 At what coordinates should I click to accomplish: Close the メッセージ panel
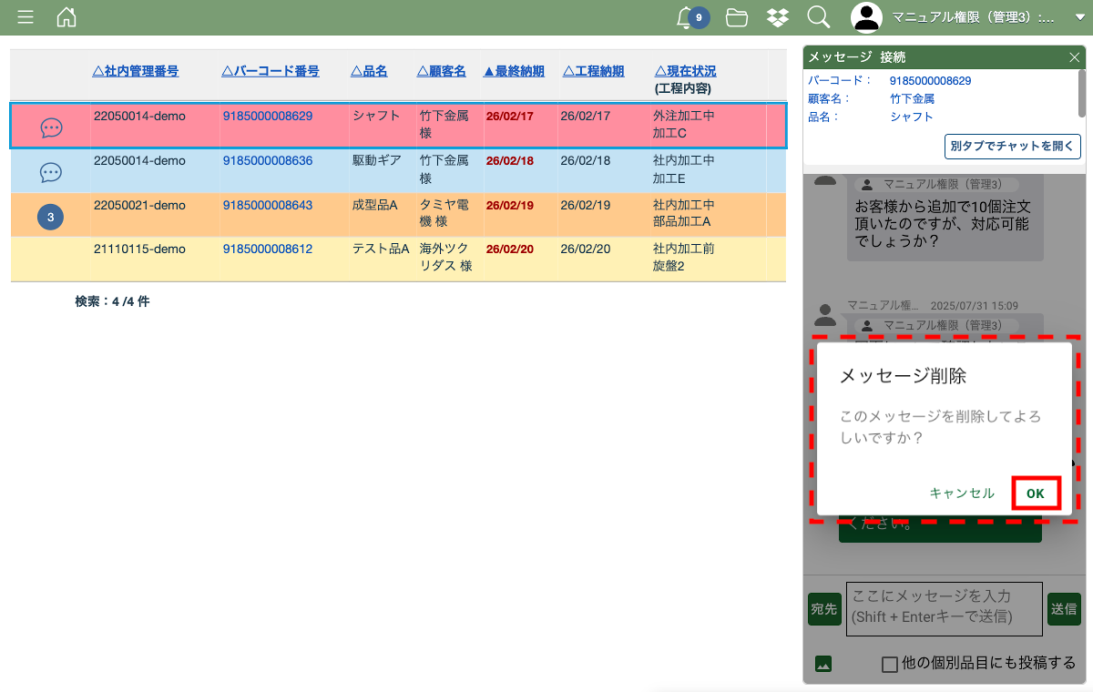[1074, 57]
